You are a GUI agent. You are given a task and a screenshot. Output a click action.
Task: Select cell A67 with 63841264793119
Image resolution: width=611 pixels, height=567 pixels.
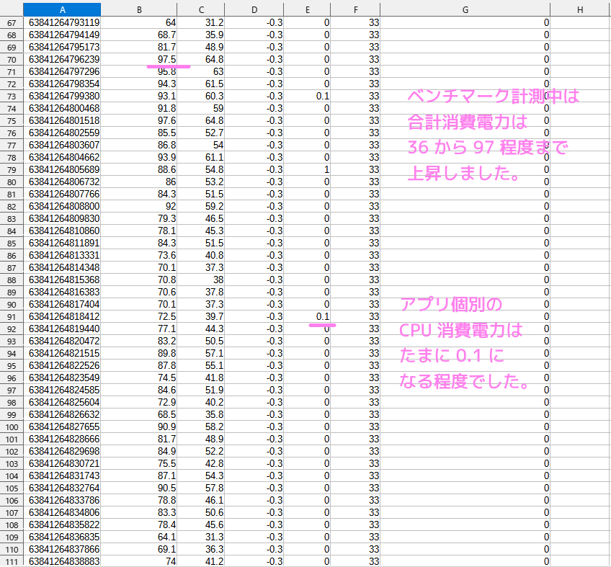pyautogui.click(x=62, y=22)
